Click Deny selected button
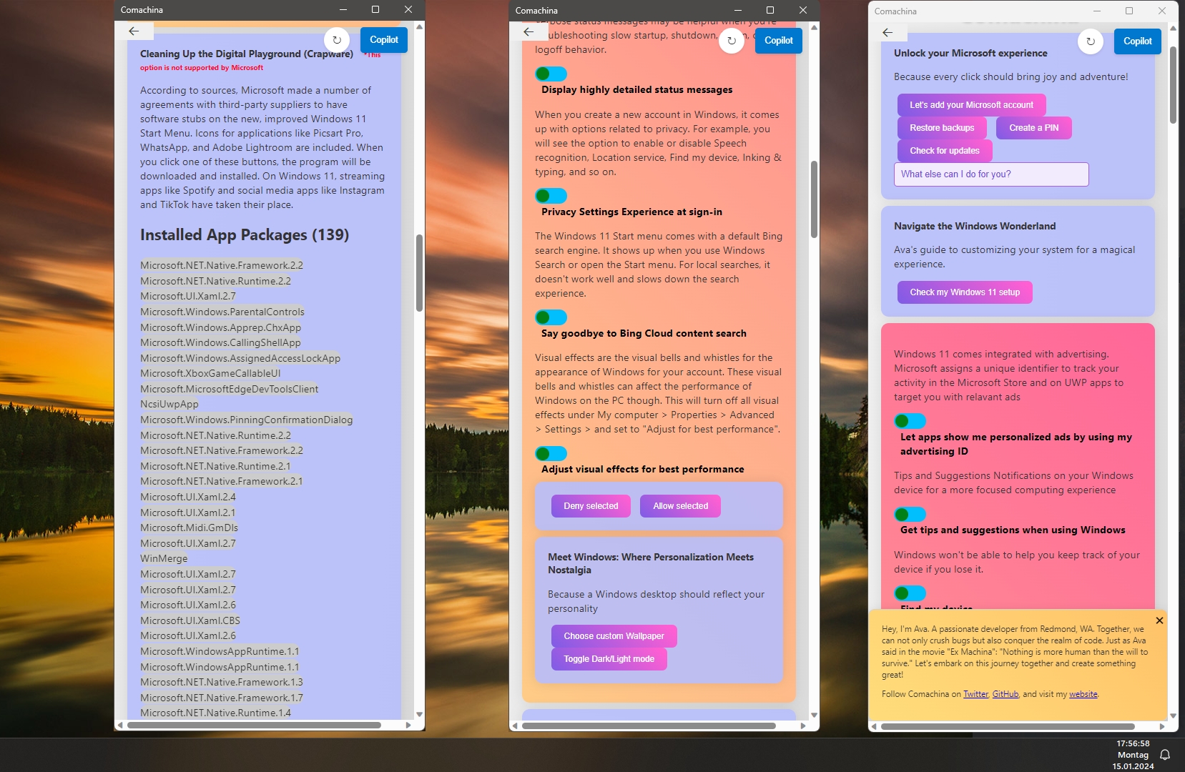The width and height of the screenshot is (1185, 772). pyautogui.click(x=591, y=506)
